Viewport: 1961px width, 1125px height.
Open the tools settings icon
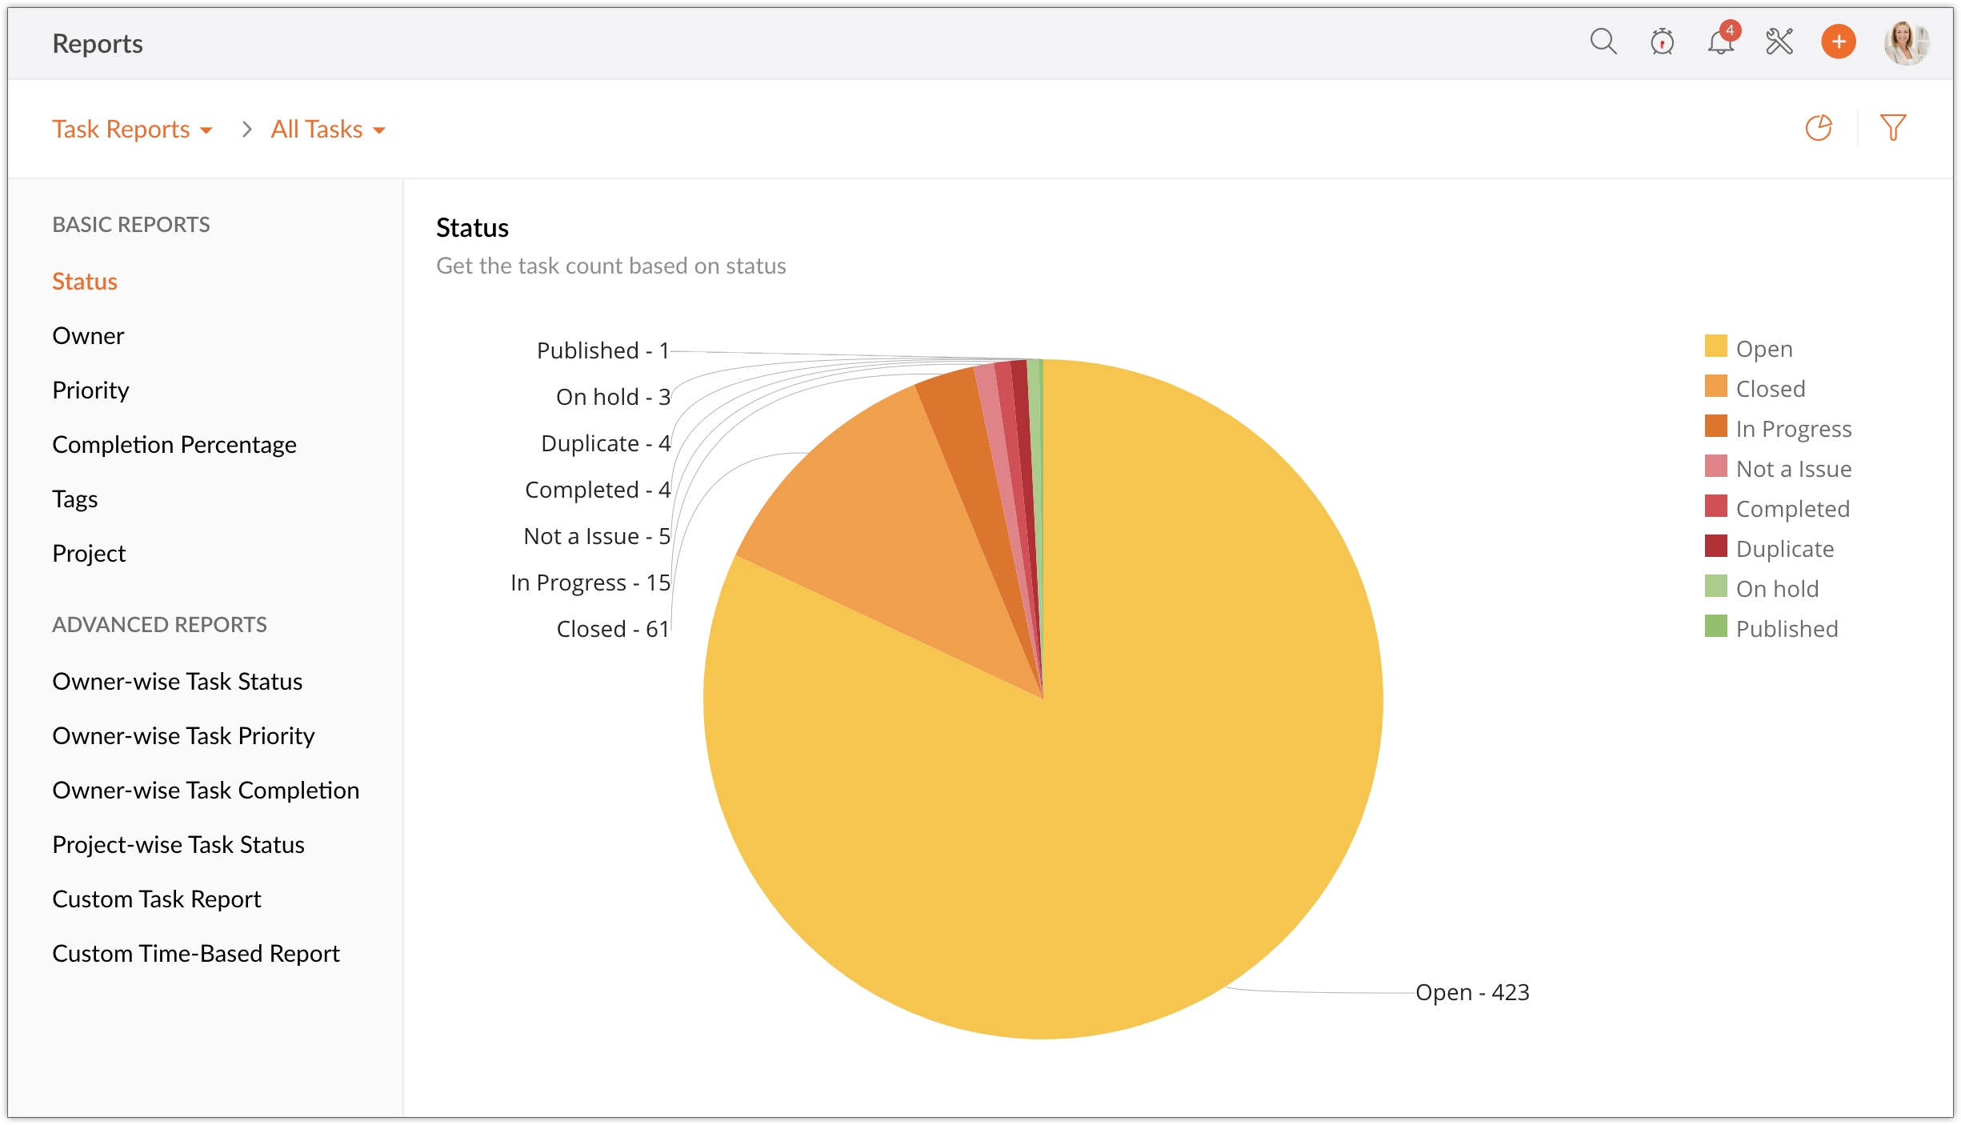(x=1779, y=42)
